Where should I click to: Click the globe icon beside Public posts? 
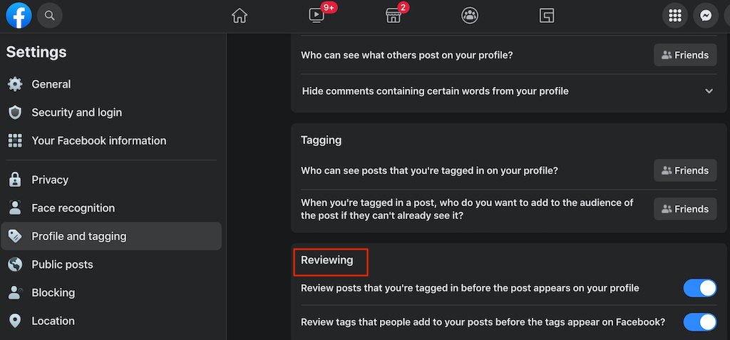[16, 264]
